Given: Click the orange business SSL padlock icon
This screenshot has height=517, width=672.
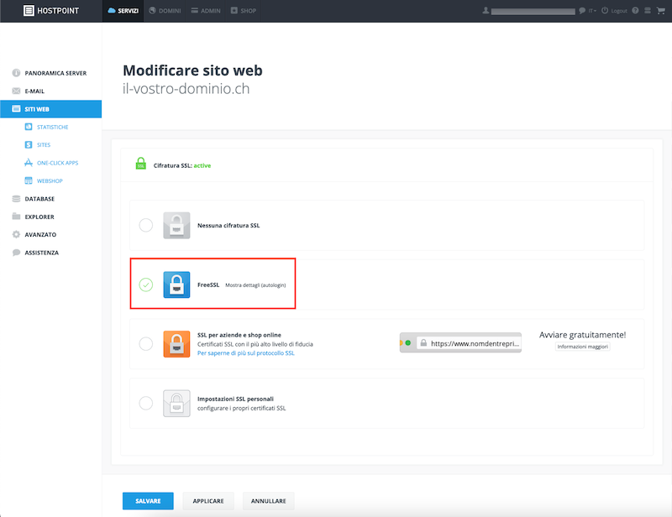Looking at the screenshot, I should click(176, 343).
